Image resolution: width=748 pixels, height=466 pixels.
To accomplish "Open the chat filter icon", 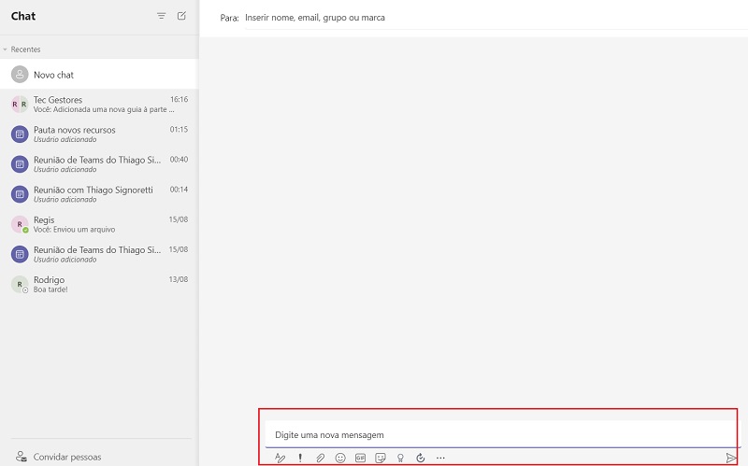I will click(161, 16).
